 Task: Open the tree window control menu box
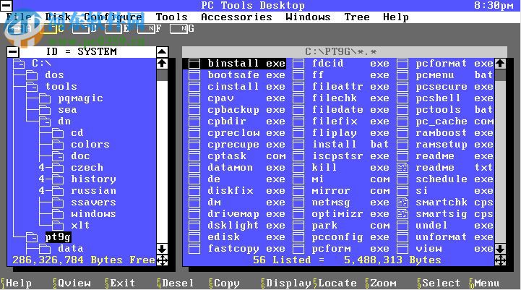coord(13,52)
